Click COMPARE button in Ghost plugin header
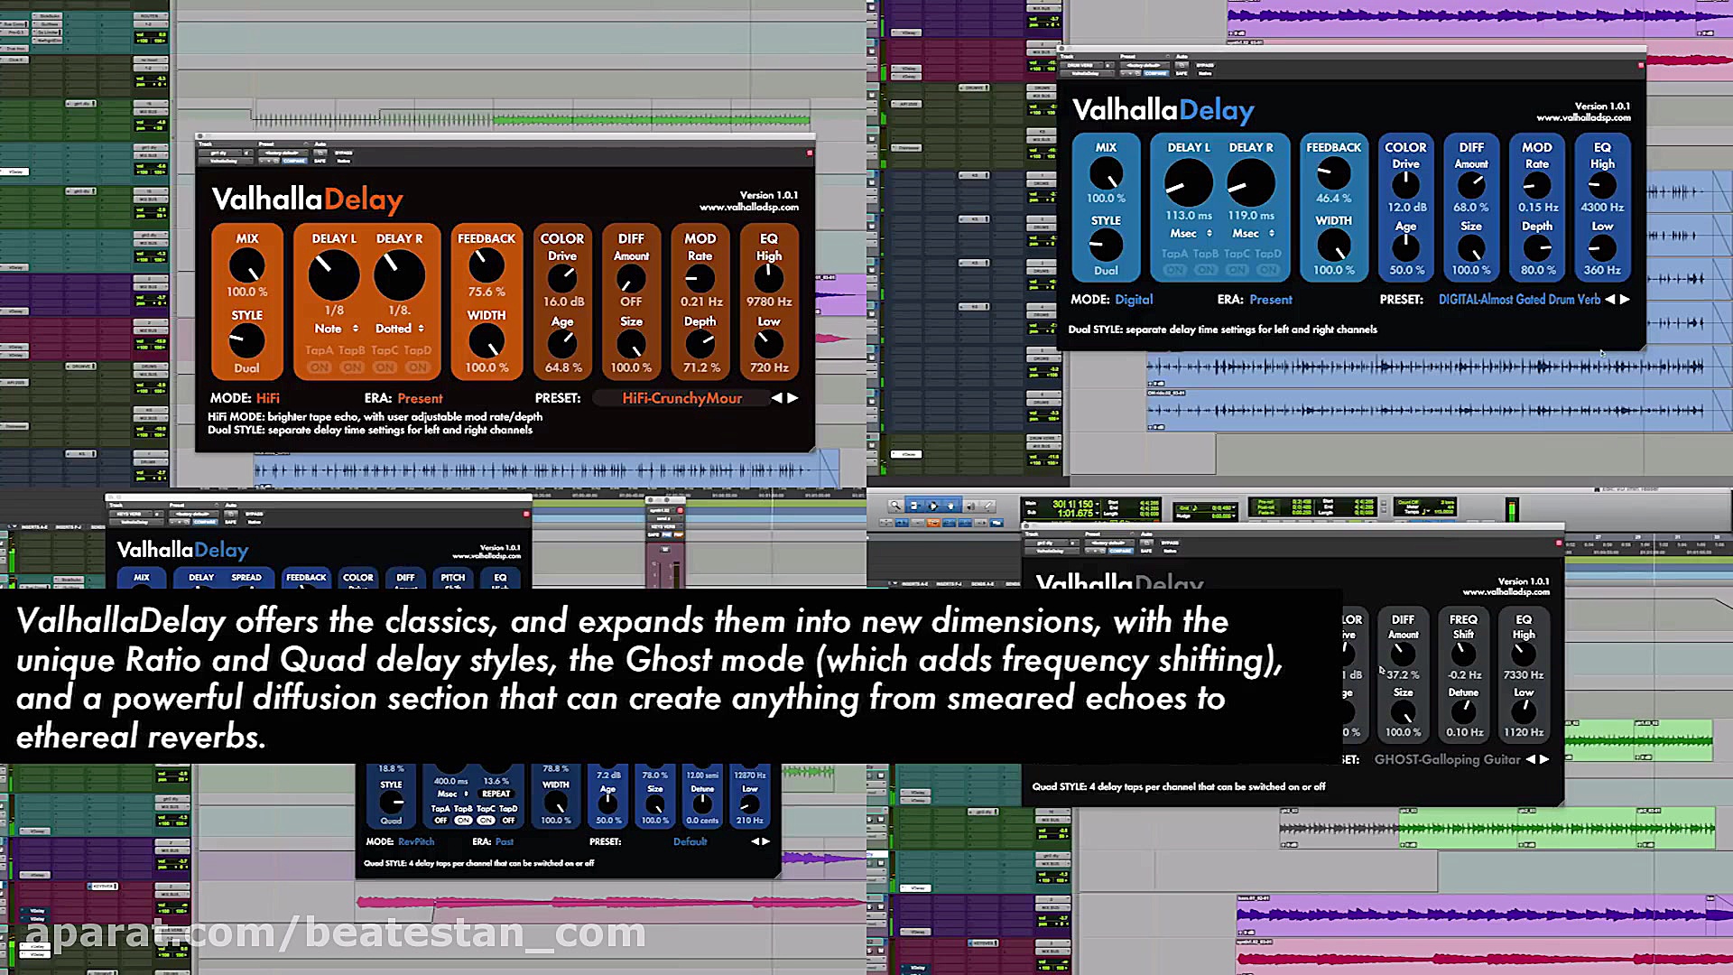This screenshot has width=1733, height=975. click(x=1120, y=551)
